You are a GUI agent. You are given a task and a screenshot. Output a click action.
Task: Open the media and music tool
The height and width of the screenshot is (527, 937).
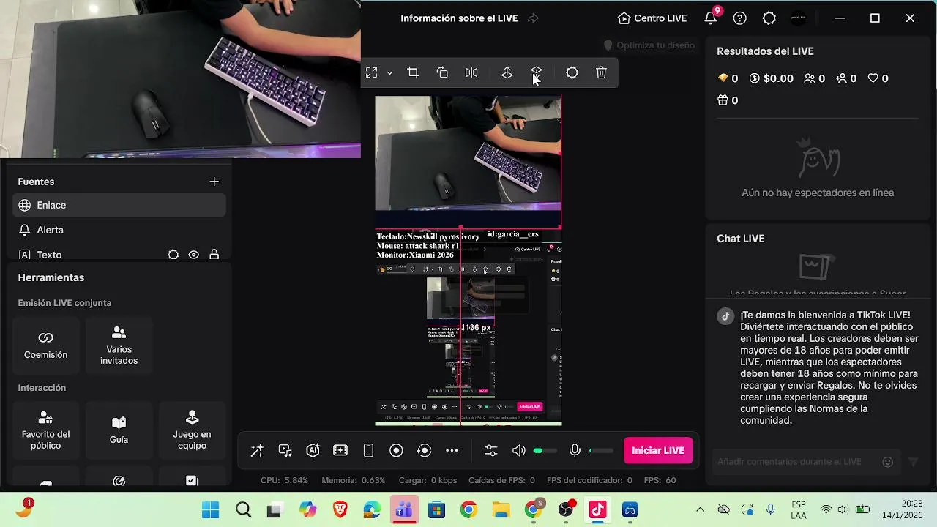click(x=285, y=450)
